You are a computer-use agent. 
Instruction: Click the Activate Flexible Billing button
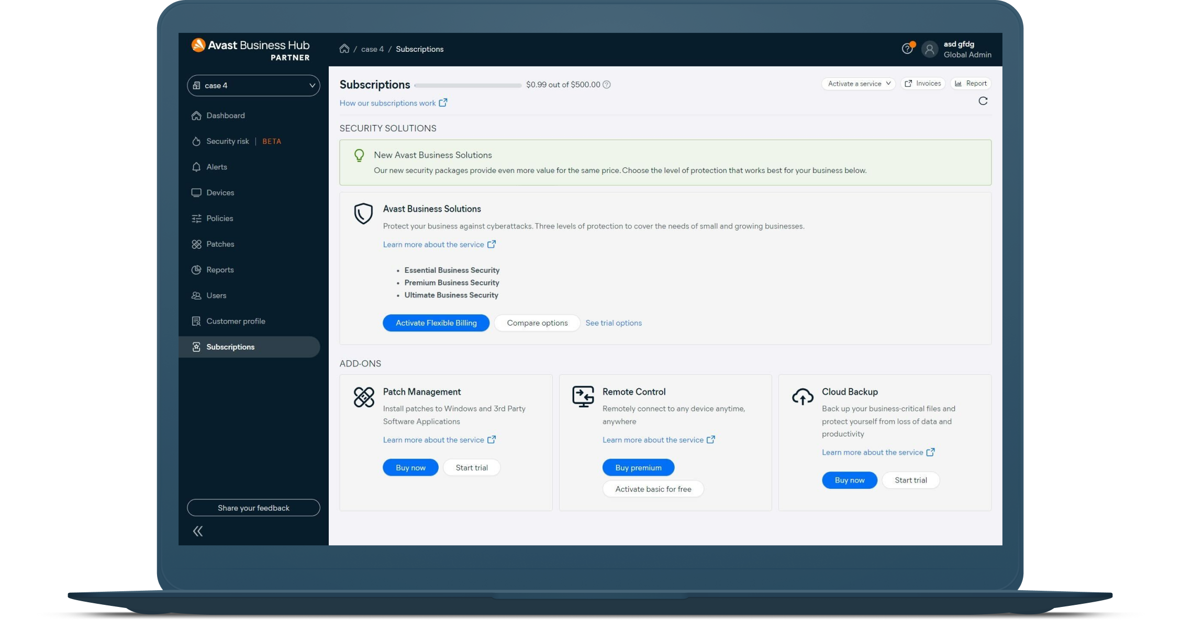pyautogui.click(x=436, y=323)
